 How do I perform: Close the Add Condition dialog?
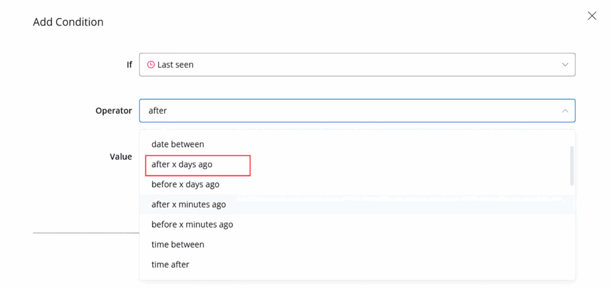click(592, 16)
